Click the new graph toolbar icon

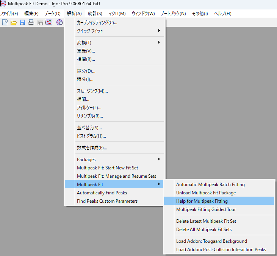click(49, 22)
